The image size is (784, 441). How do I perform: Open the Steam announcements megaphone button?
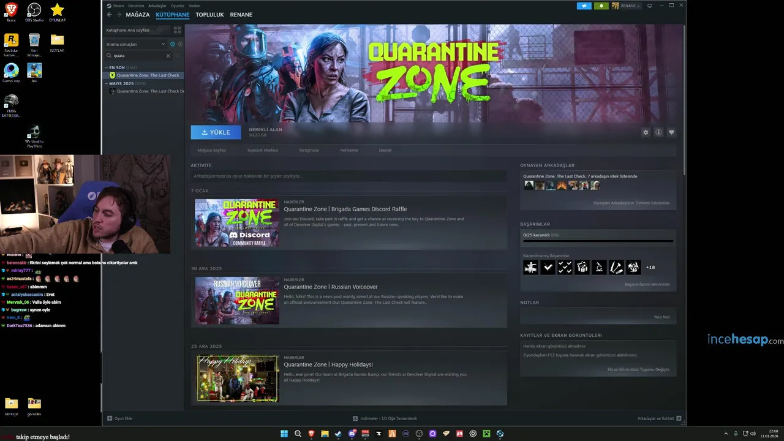point(584,6)
